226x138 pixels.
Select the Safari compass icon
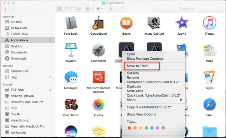[x=210, y=104]
